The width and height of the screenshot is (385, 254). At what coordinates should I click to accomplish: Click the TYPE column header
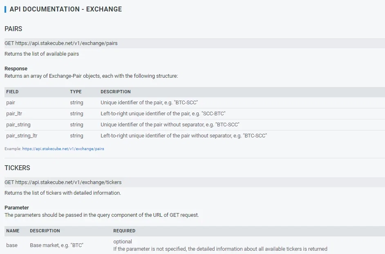click(x=76, y=92)
